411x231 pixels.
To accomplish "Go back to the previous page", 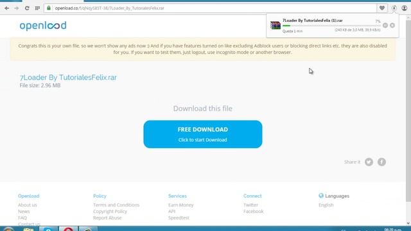I will (7, 8).
